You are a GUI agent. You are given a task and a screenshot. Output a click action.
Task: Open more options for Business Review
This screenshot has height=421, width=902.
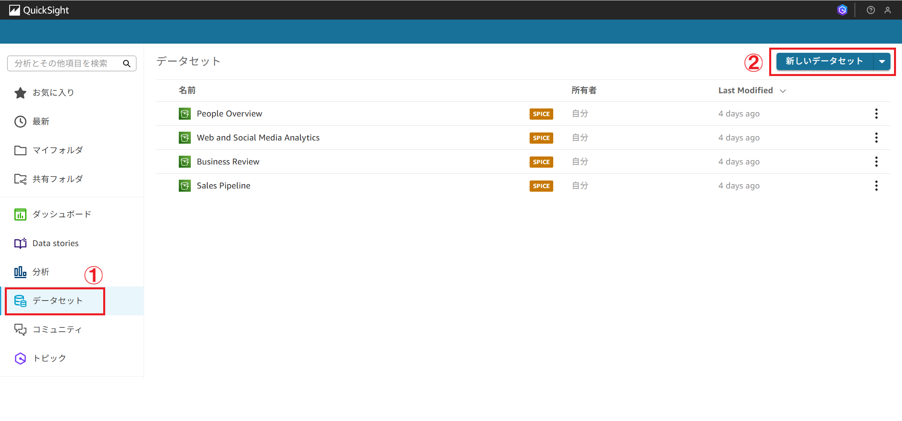[x=876, y=162]
